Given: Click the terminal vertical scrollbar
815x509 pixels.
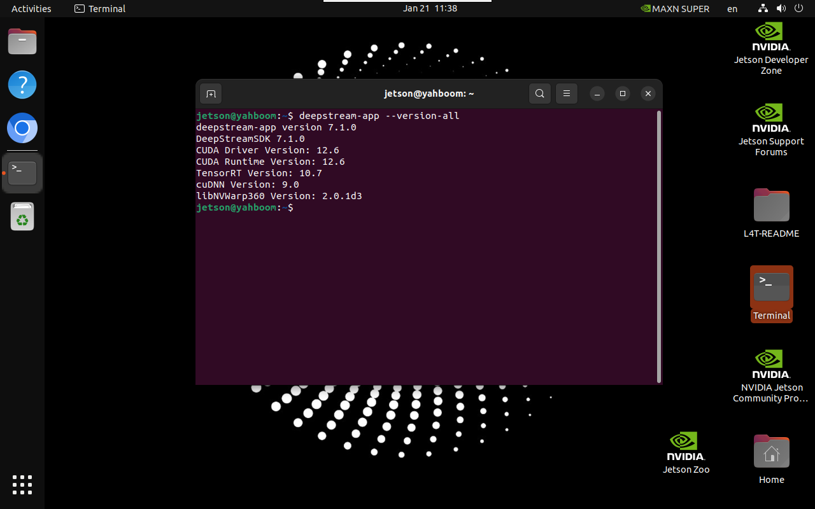Looking at the screenshot, I should (658, 246).
